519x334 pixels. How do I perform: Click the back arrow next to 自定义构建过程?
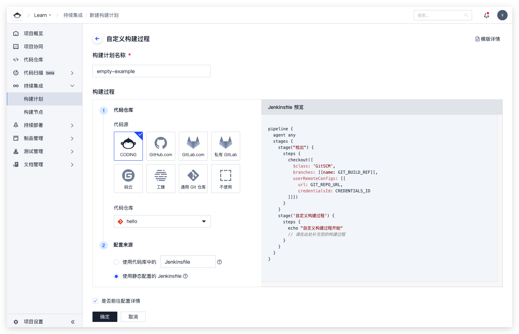(97, 39)
